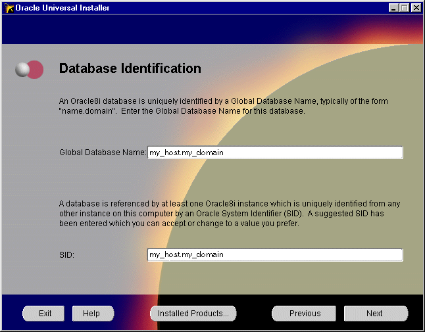Open Help for this installer page

tap(93, 314)
